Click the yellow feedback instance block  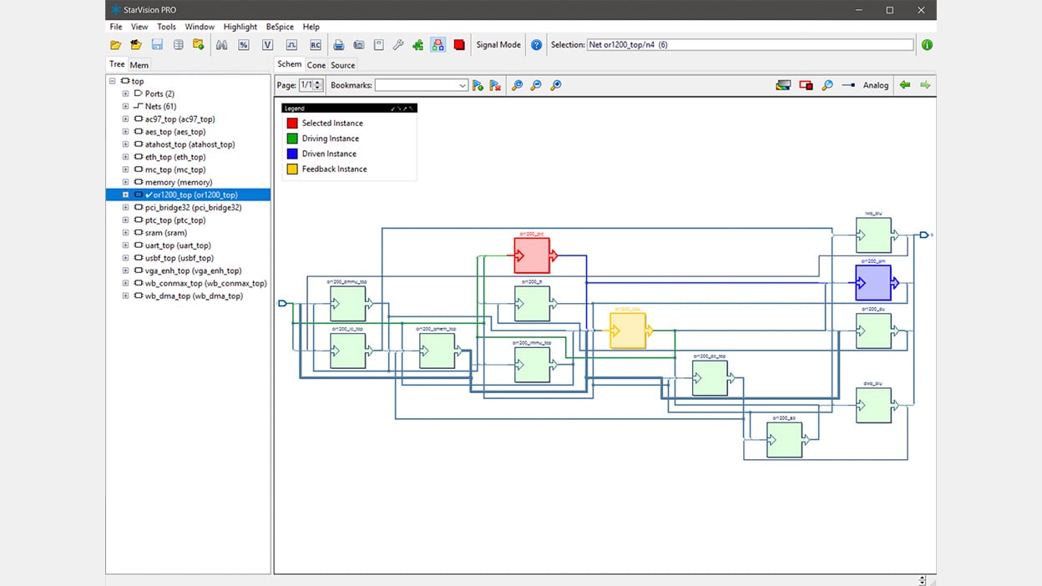pos(628,331)
